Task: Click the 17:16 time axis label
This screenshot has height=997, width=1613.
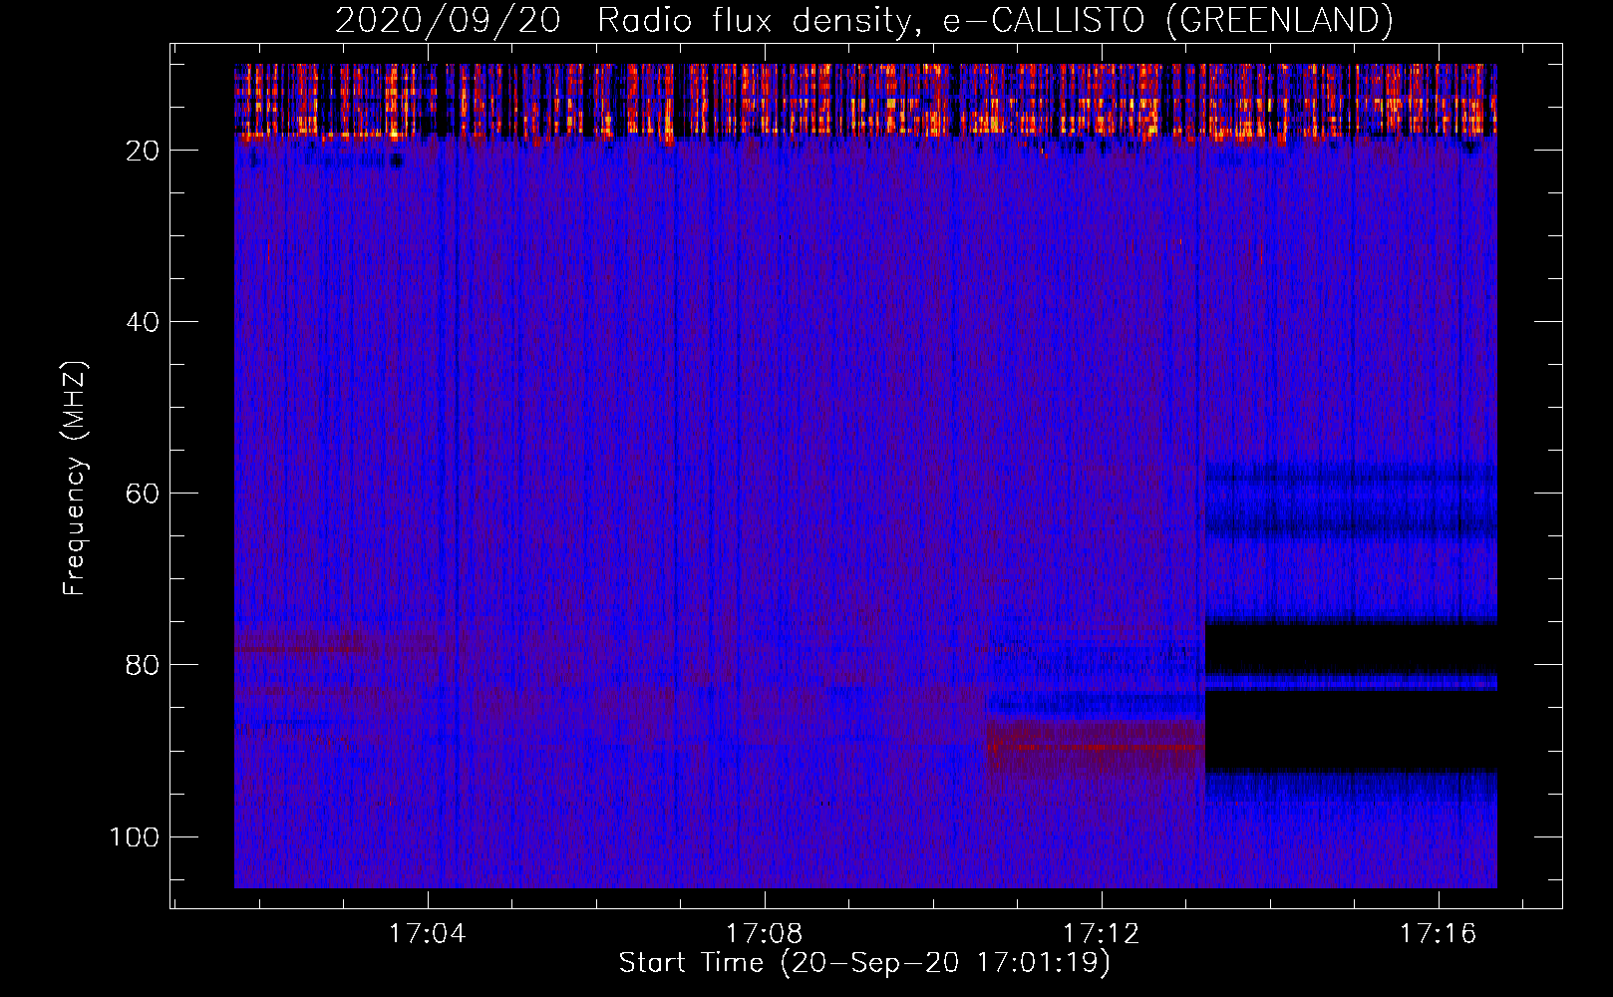Action: pos(1439,934)
